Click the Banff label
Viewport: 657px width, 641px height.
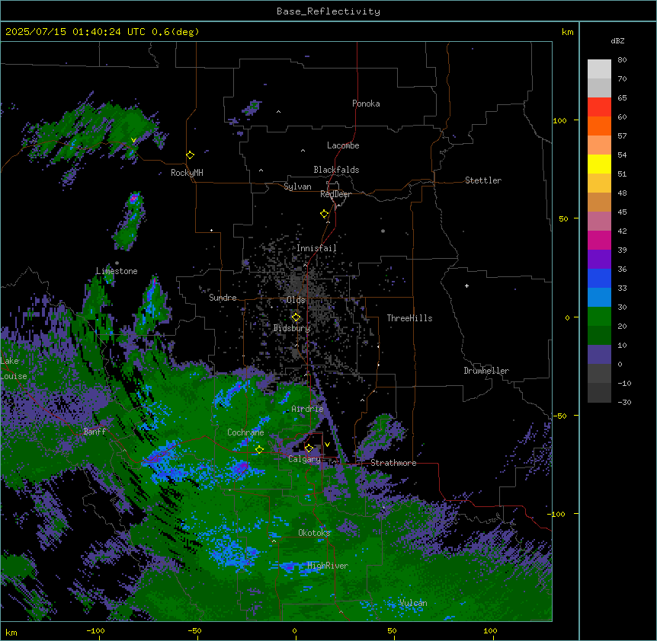[x=95, y=432]
